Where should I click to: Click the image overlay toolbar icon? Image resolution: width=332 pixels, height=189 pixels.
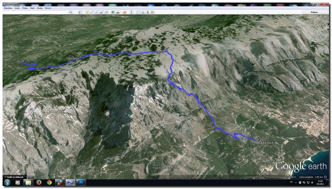[x=102, y=12]
